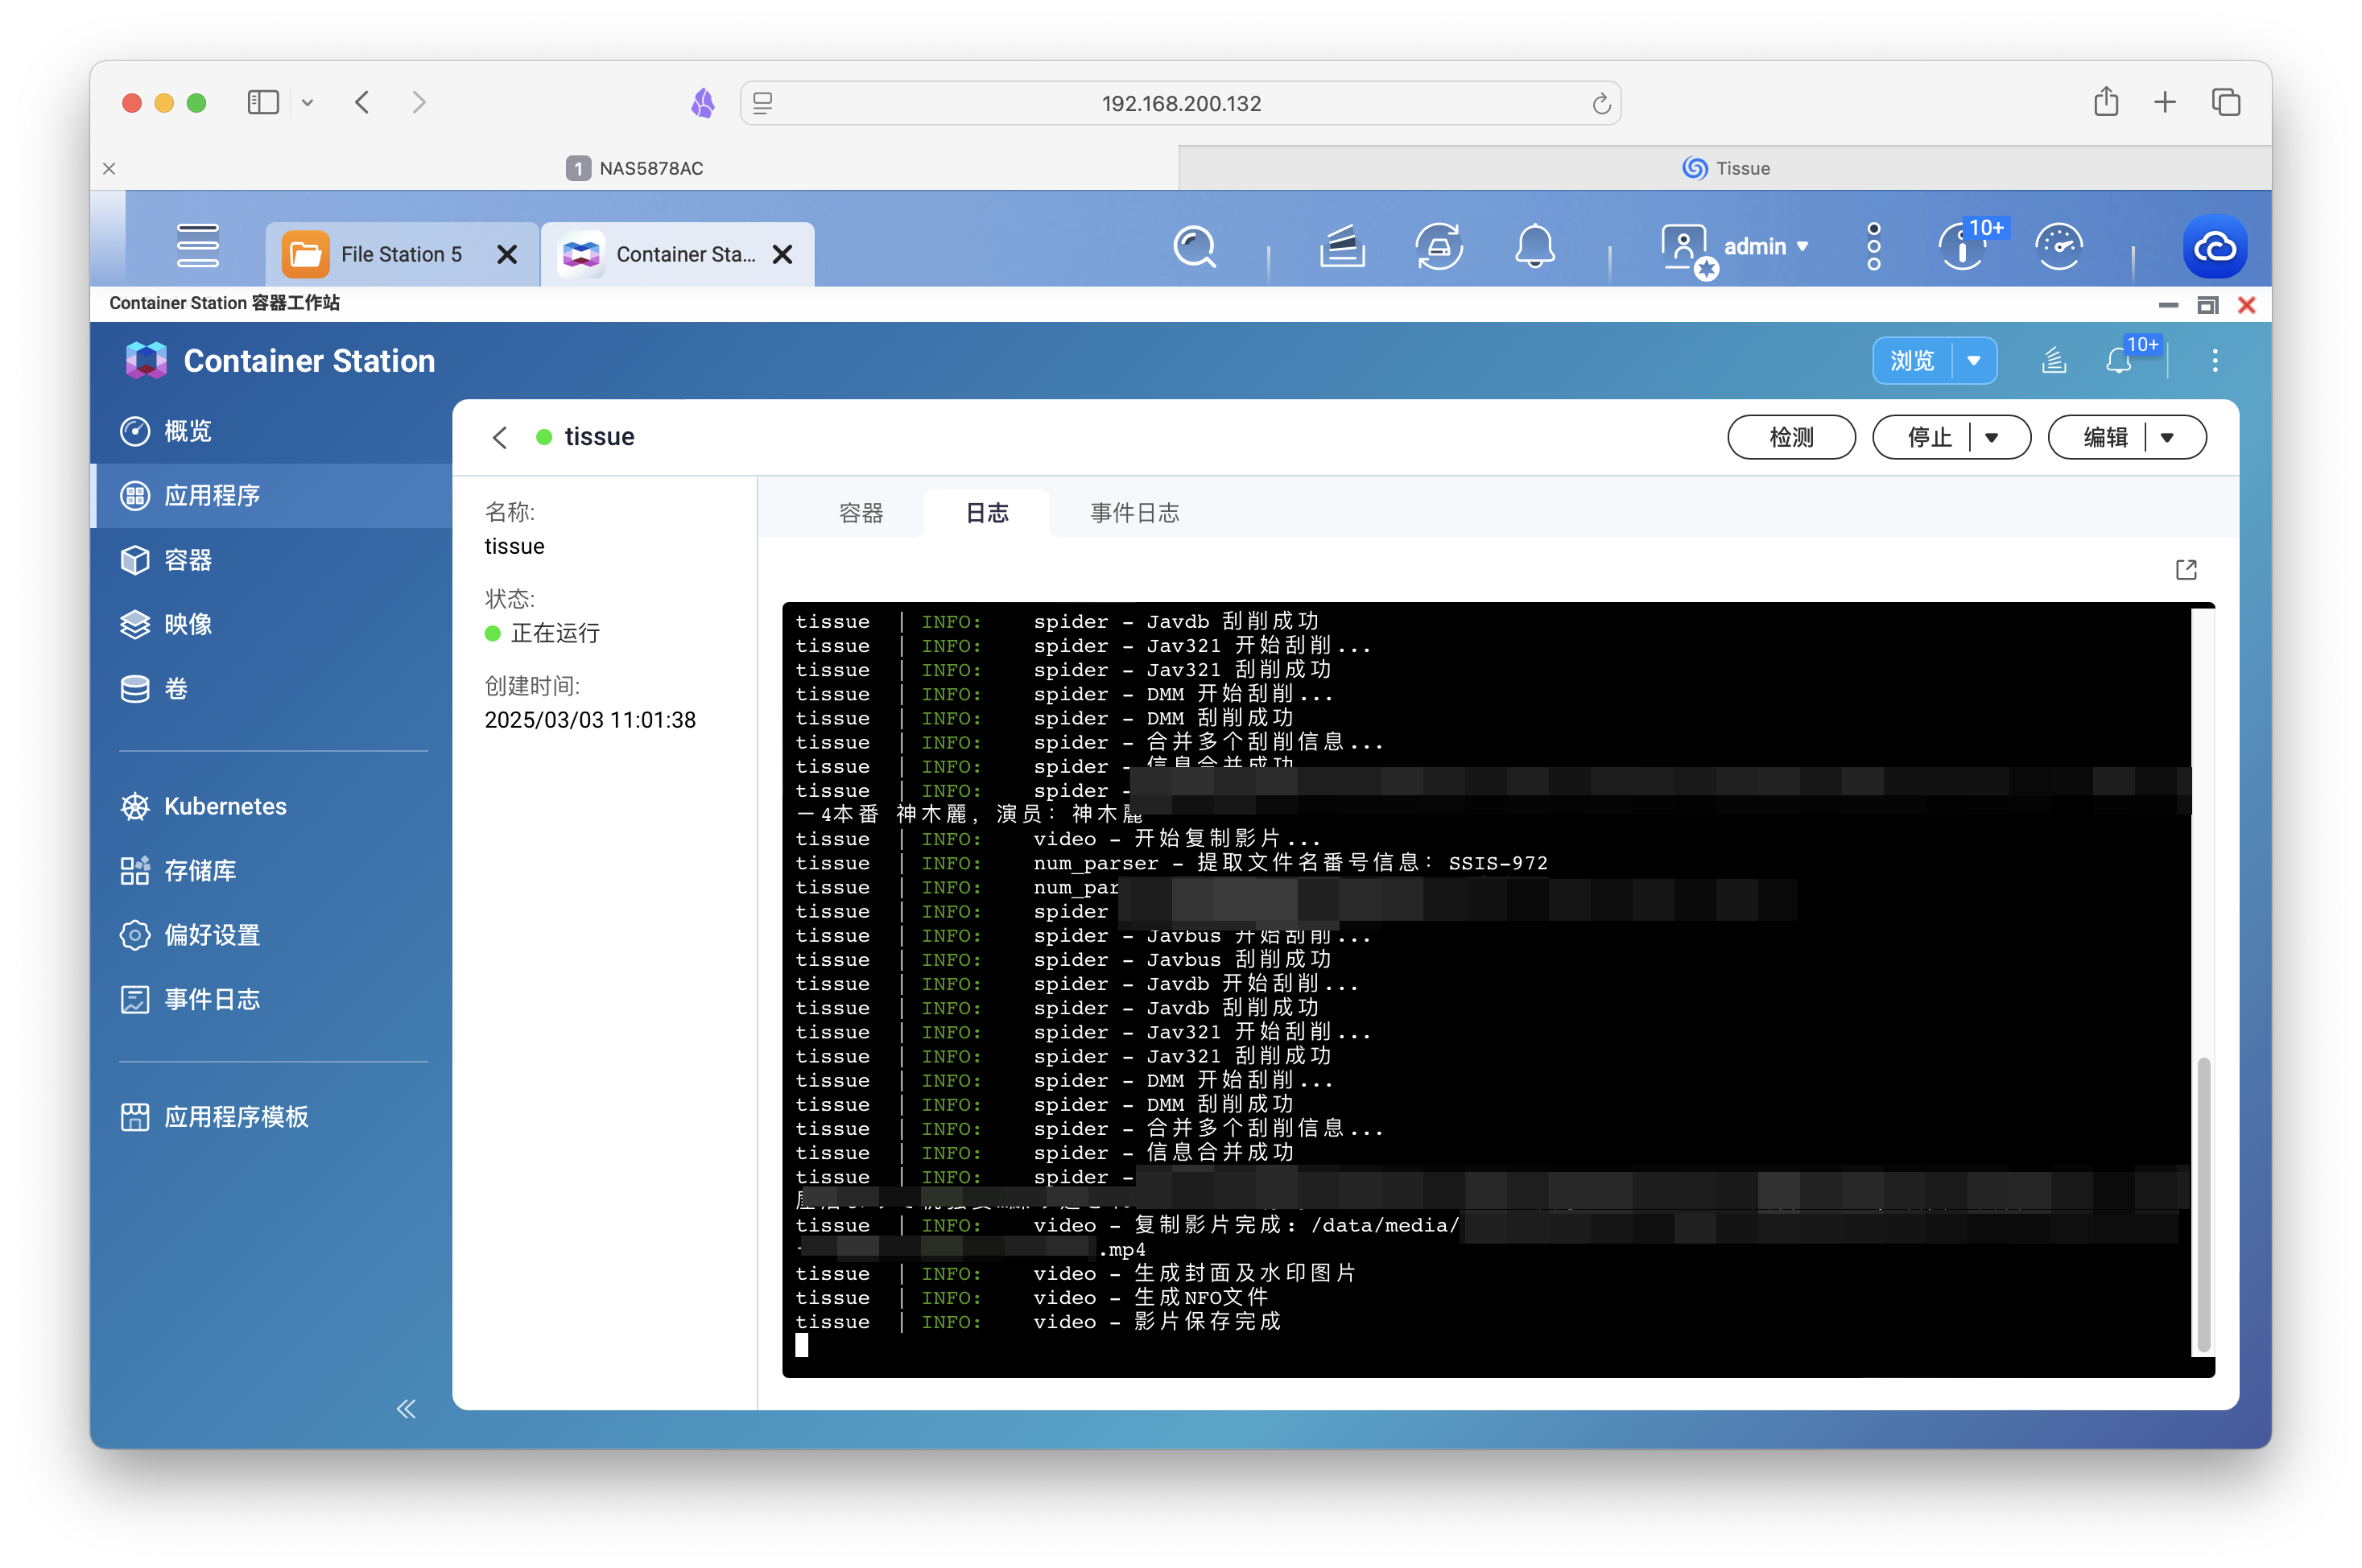Close the File Station 5 tab
This screenshot has height=1568, width=2362.
507,255
